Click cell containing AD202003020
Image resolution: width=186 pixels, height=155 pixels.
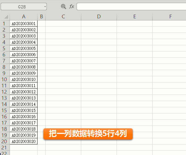tap(24, 141)
